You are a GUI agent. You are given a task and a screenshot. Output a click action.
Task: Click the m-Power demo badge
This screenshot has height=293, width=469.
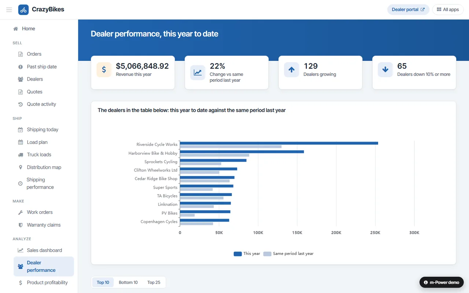[442, 282]
